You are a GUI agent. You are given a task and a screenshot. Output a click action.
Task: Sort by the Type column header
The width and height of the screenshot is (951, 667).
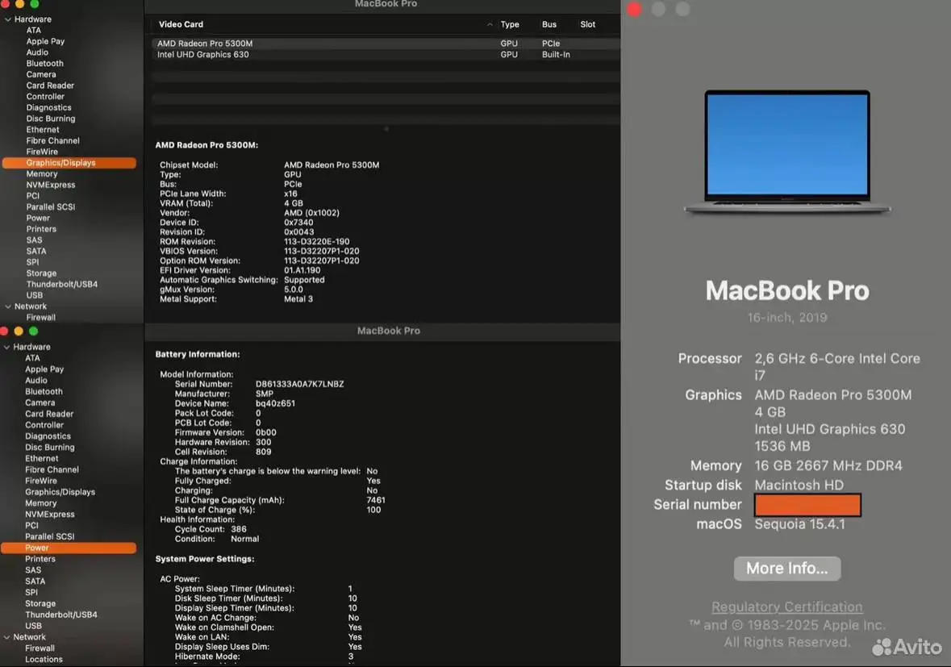pos(510,25)
